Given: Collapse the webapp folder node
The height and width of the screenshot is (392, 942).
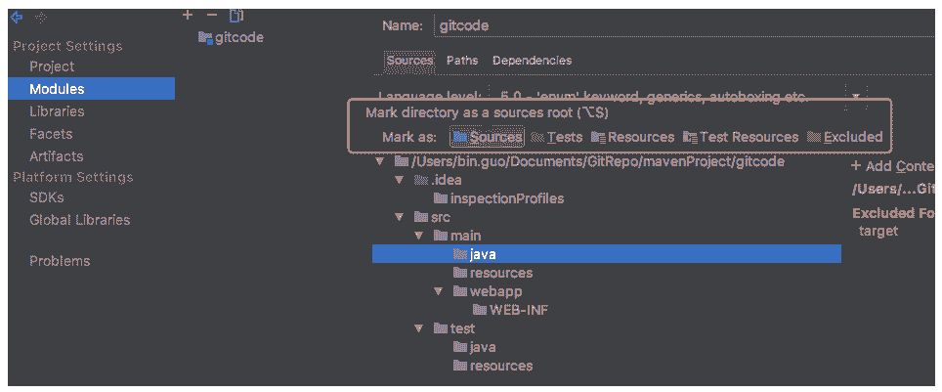Looking at the screenshot, I should (x=439, y=291).
